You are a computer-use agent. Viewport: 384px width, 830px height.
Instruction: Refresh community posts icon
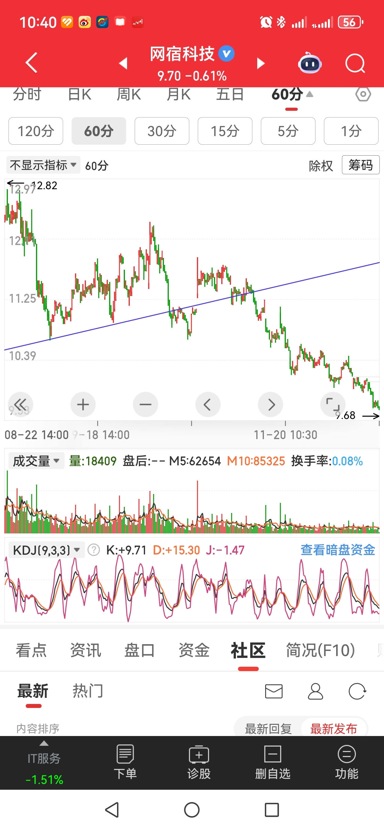pos(357,691)
